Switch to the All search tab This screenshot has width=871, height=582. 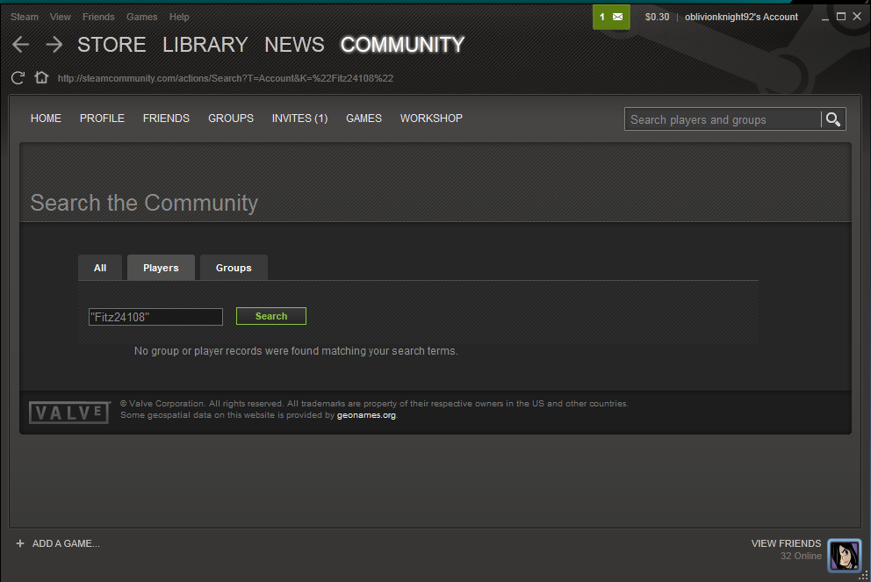[100, 268]
